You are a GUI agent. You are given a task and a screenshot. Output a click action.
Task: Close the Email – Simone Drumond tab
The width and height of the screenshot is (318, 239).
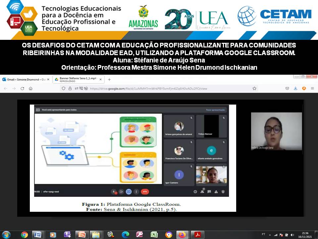(x=48, y=79)
